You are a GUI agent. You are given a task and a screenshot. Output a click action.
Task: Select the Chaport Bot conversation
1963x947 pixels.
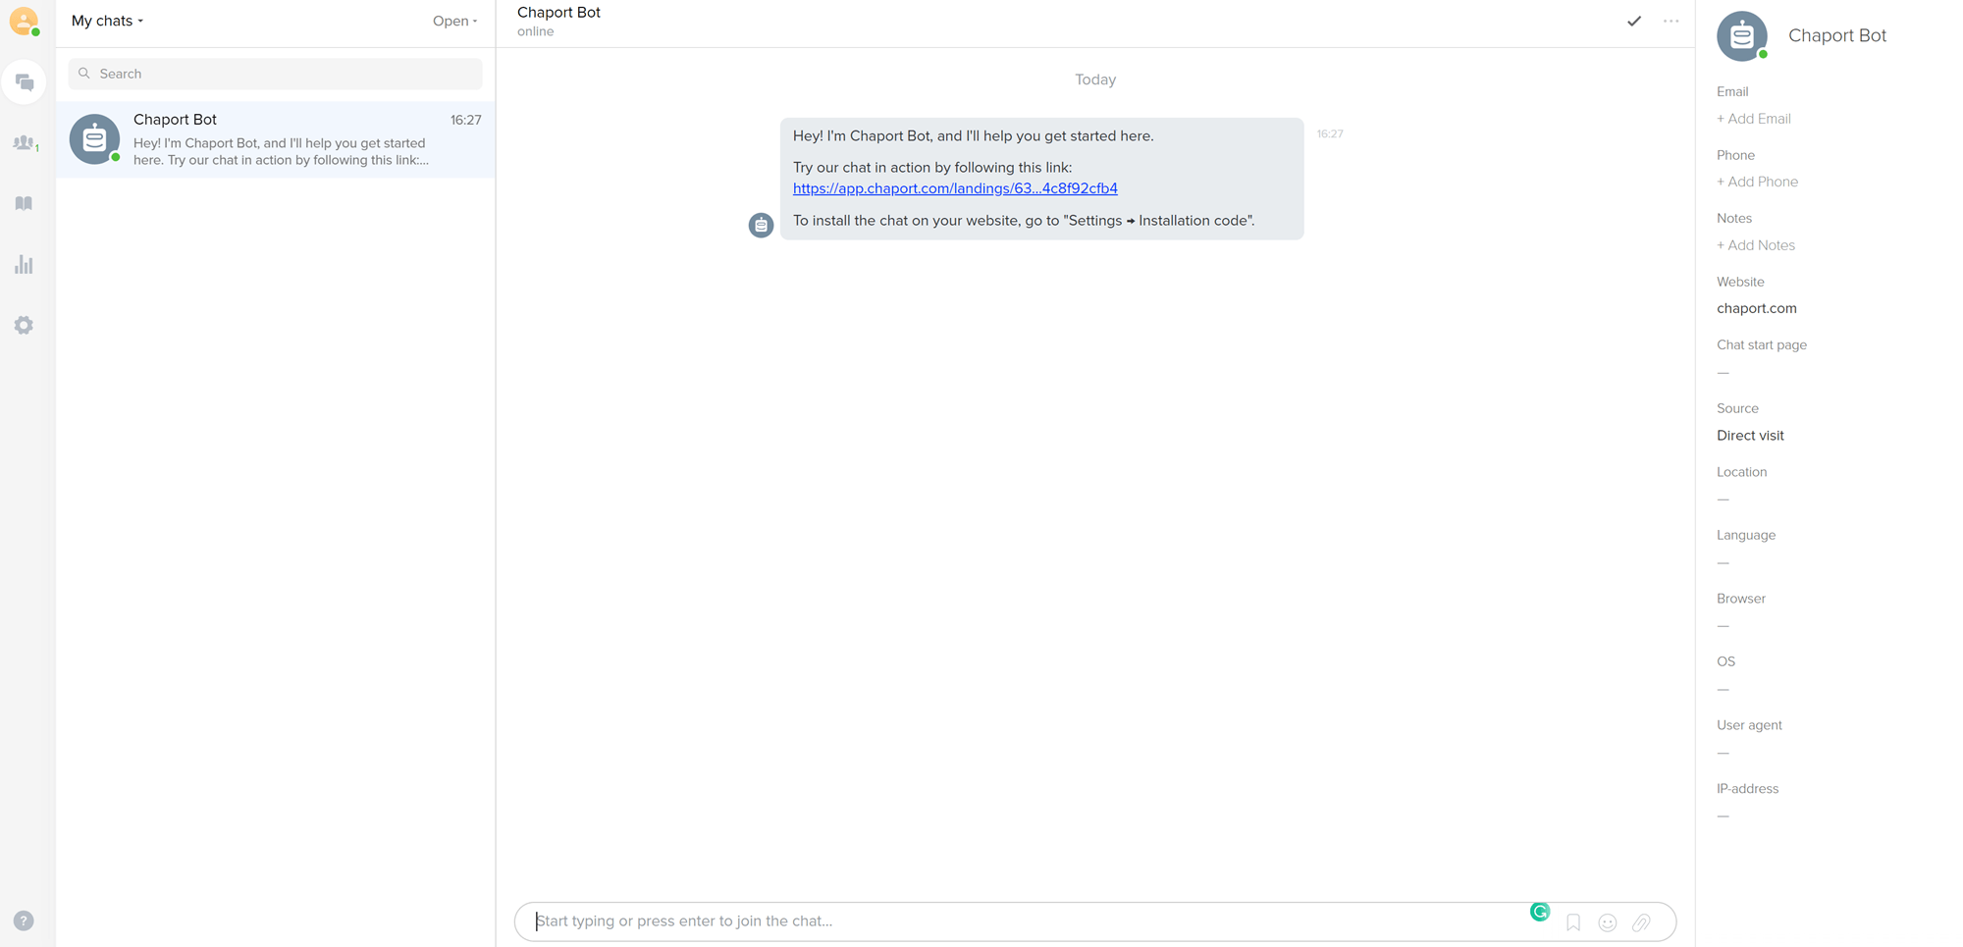coord(275,139)
